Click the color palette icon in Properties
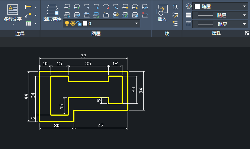Screen dimensions: 250x149 coord(189,6)
